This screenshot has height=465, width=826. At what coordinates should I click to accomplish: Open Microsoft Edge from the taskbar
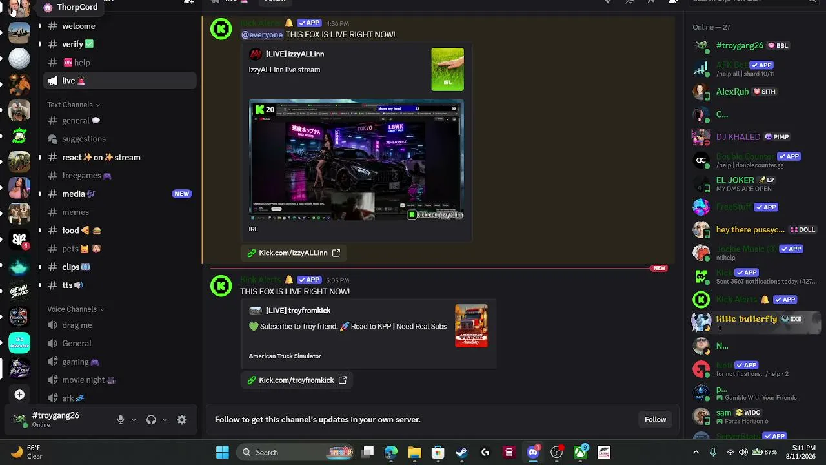click(x=391, y=452)
